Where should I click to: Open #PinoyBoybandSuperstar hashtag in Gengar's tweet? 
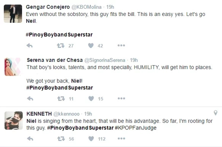click(59, 35)
